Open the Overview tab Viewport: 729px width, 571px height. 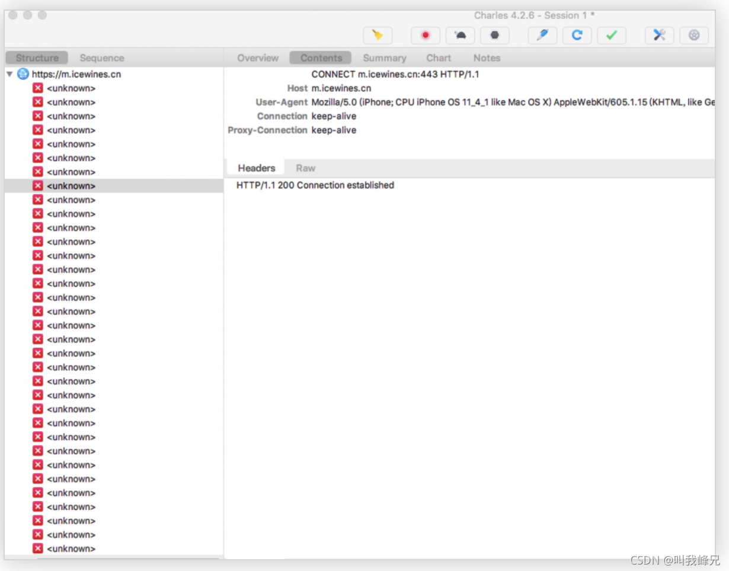point(258,58)
